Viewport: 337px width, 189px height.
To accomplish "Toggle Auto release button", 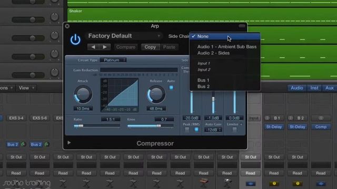I will 171,88.
